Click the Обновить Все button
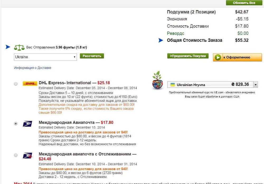This screenshot has height=184, width=264. tap(244, 3)
